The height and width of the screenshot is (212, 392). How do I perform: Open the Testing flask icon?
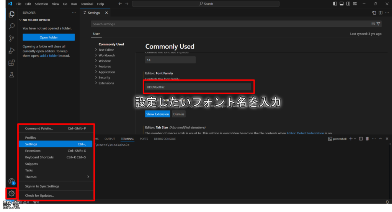pyautogui.click(x=11, y=75)
